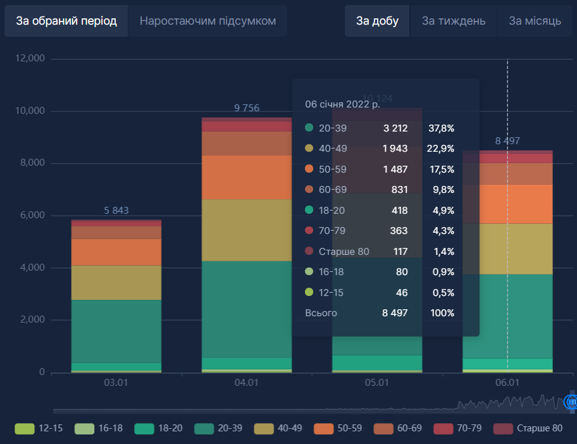Click the 60-69 segment of 03.01 bar

pyautogui.click(x=116, y=233)
